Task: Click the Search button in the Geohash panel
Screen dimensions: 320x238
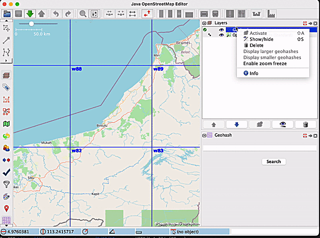Action: (x=274, y=162)
